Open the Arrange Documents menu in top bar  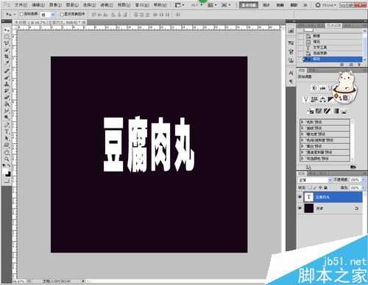pyautogui.click(x=212, y=5)
